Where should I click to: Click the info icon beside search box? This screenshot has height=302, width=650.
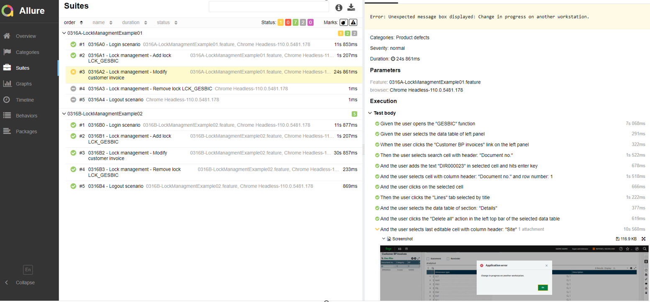pos(339,8)
